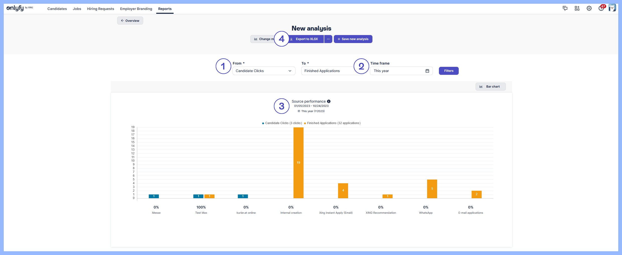The image size is (622, 255).
Task: Open the user profile avatar
Action: point(612,8)
